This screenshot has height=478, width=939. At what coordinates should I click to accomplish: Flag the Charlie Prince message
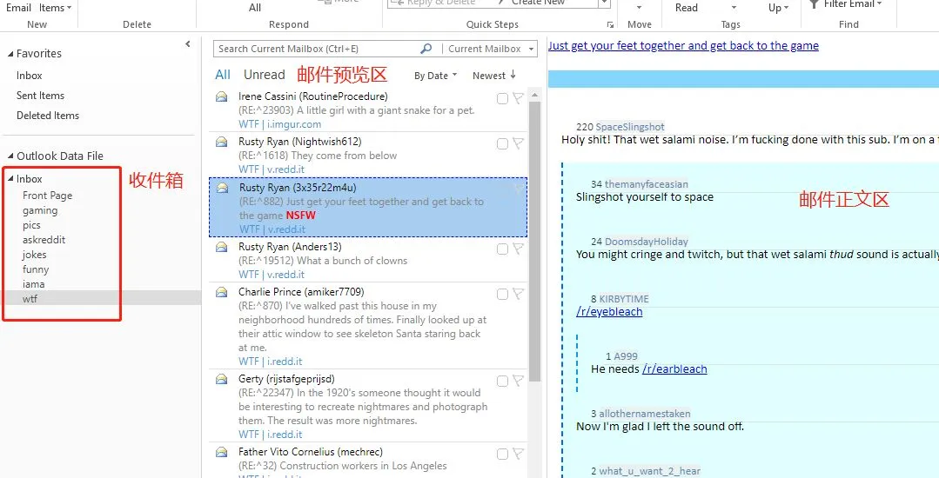click(x=518, y=294)
